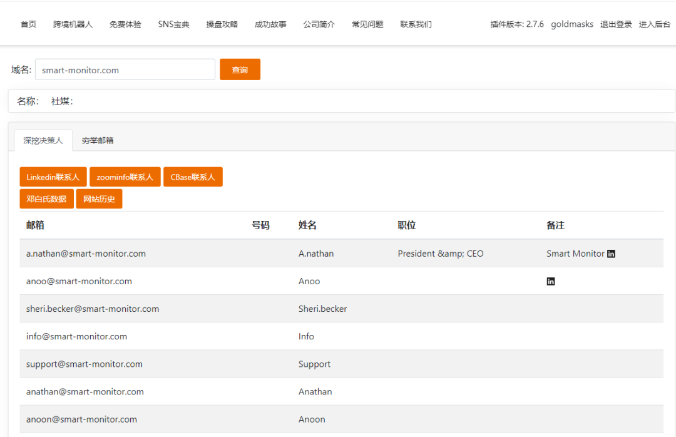
Task: Select email info@smart-monitor.com
Action: click(x=76, y=336)
